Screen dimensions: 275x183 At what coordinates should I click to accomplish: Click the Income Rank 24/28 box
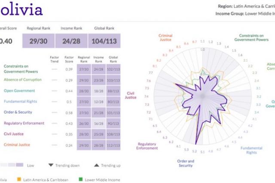coord(72,41)
